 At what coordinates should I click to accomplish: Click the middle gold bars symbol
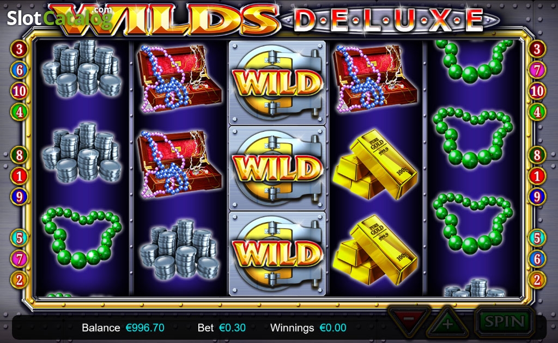click(x=375, y=164)
